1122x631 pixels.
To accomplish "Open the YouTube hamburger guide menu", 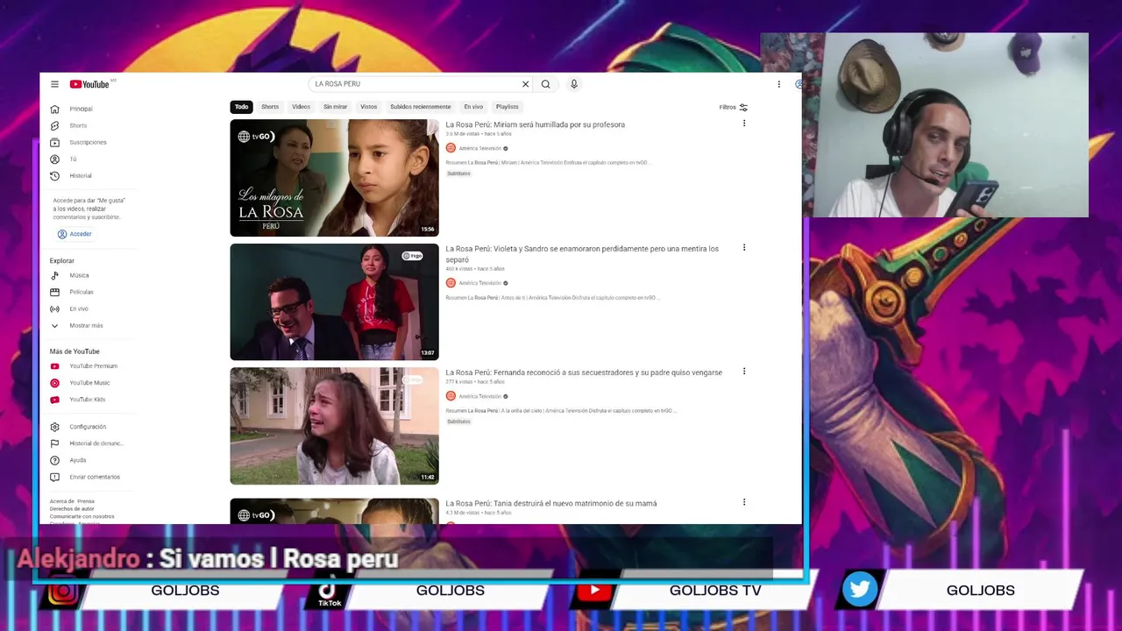I will pos(54,84).
